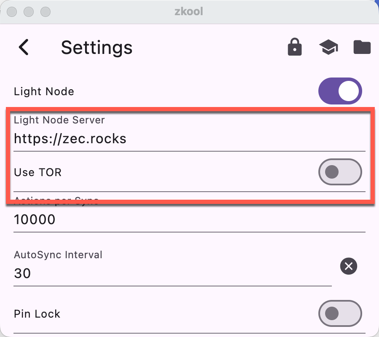
Task: Open the folder icon in the toolbar
Action: point(362,47)
